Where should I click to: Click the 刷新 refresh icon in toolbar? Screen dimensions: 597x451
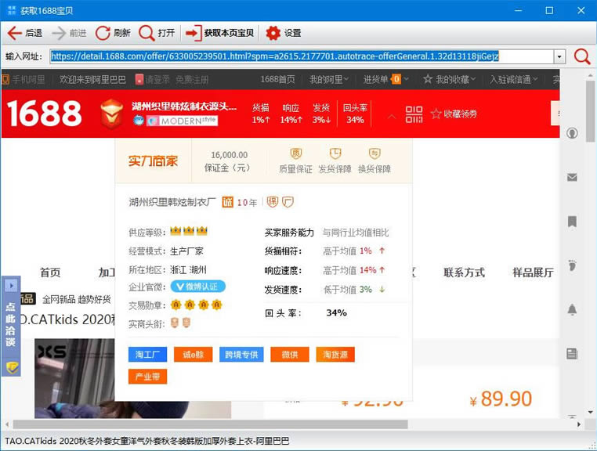click(x=103, y=33)
